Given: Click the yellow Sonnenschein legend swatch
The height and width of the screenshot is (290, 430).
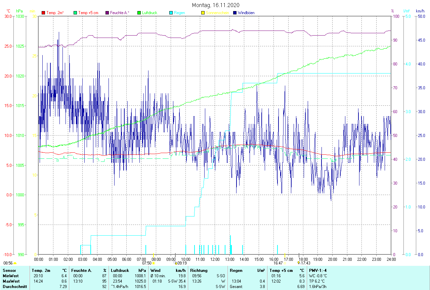Looking at the screenshot, I should 203,13.
